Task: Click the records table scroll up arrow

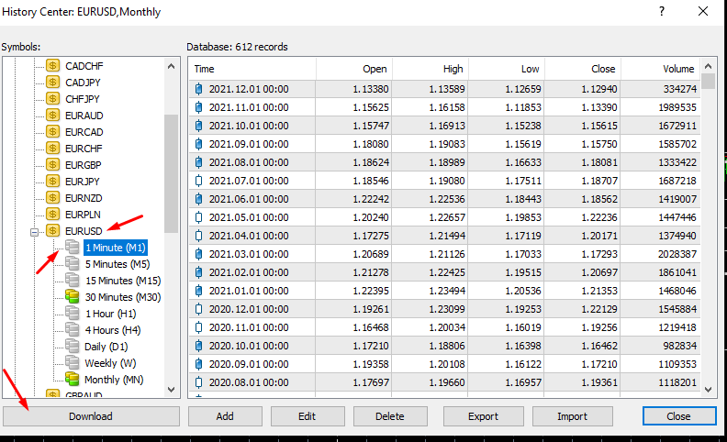Action: pyautogui.click(x=708, y=66)
